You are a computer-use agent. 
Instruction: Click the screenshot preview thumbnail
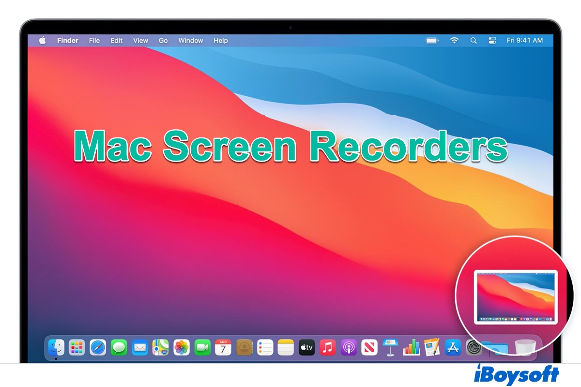click(x=516, y=297)
